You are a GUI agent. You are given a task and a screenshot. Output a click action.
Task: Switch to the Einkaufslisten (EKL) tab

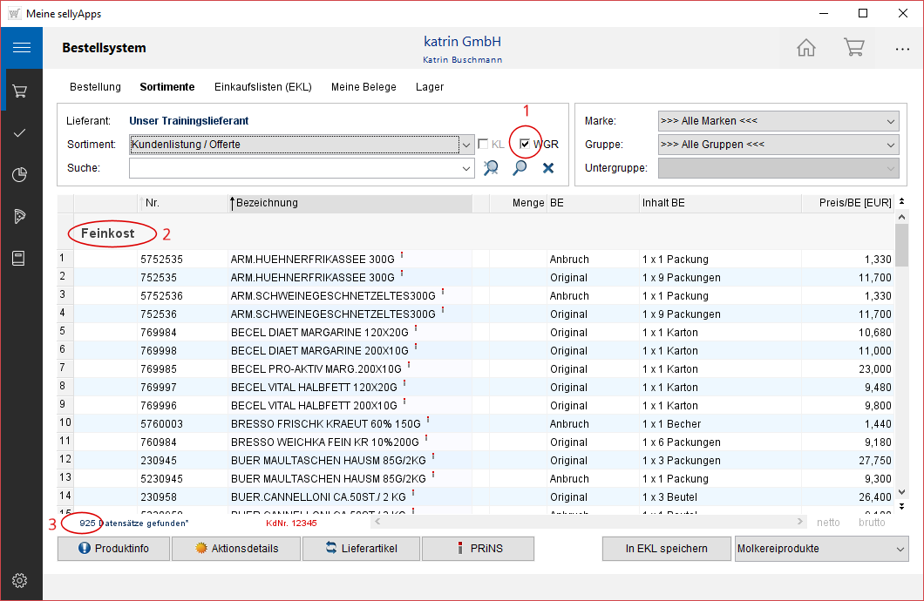263,87
